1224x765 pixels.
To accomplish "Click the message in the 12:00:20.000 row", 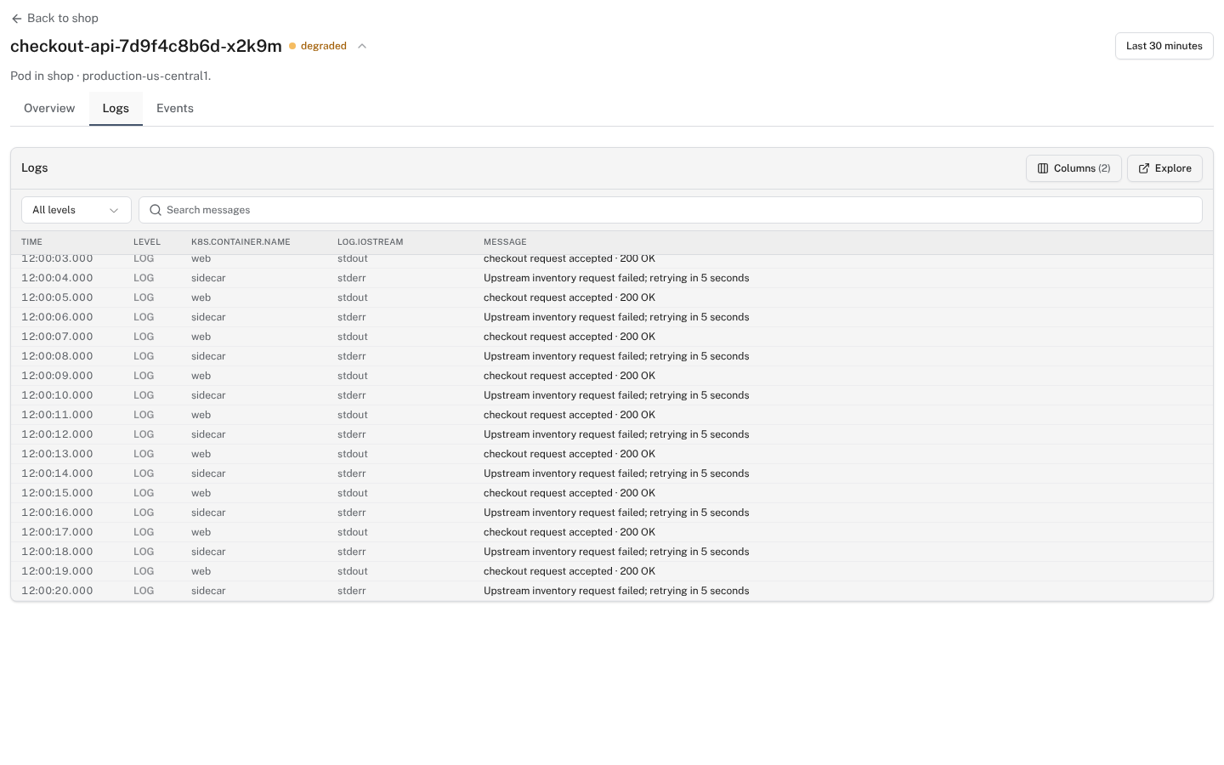I will (616, 591).
